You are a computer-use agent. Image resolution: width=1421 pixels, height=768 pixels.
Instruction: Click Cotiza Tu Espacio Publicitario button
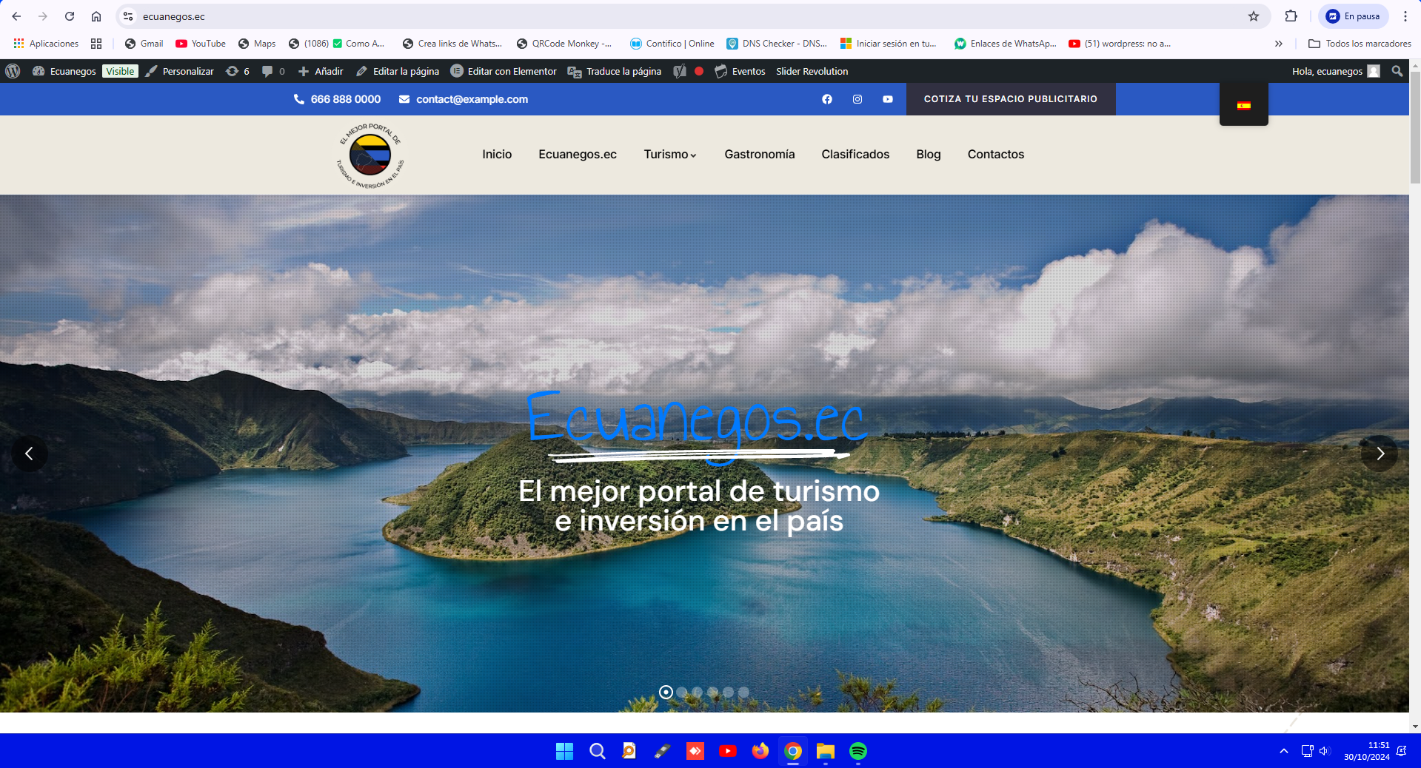click(x=1010, y=99)
